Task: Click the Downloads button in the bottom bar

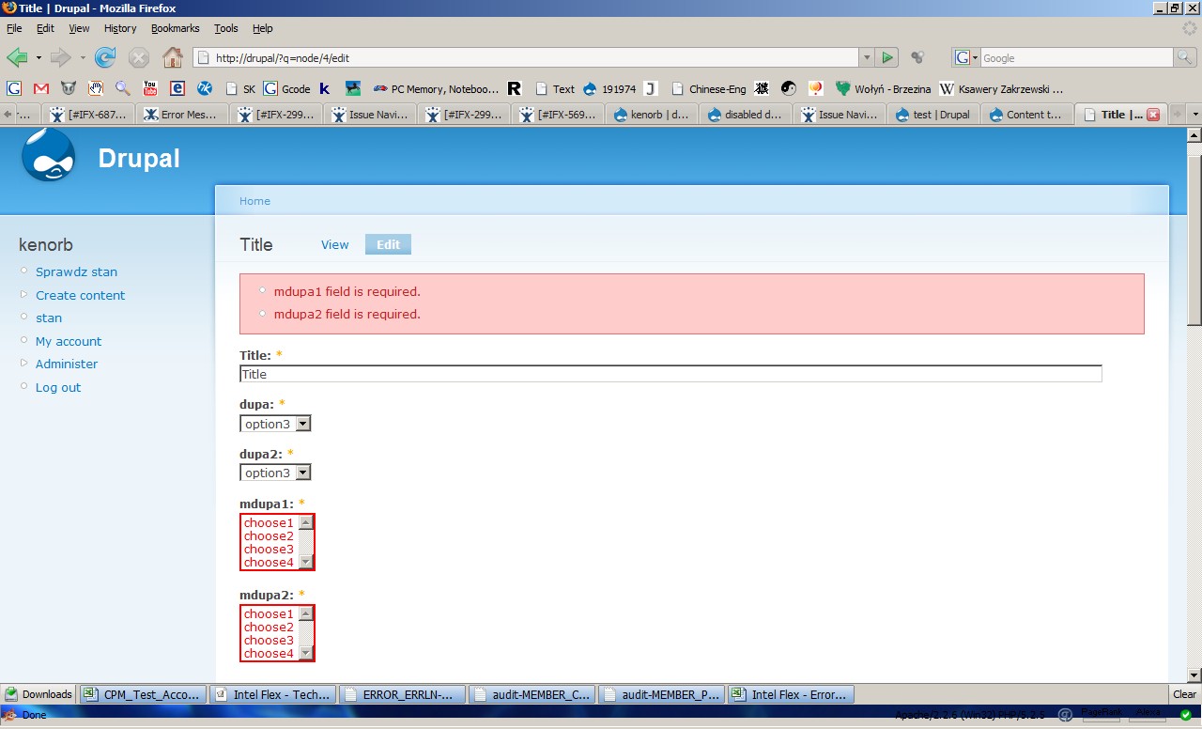Action: [38, 693]
